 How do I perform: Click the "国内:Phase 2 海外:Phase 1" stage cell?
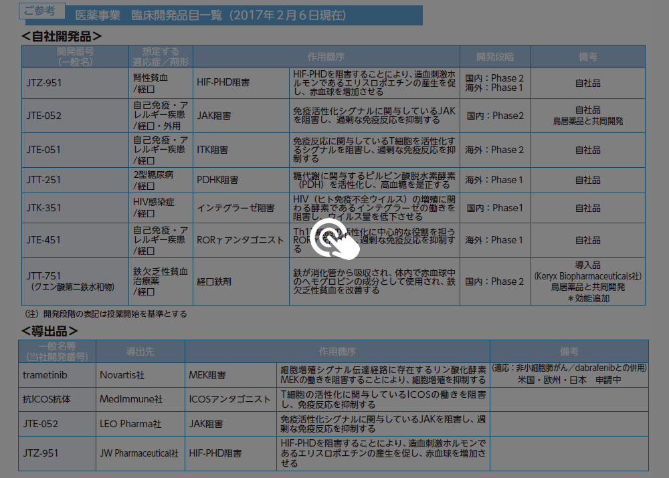pyautogui.click(x=495, y=83)
